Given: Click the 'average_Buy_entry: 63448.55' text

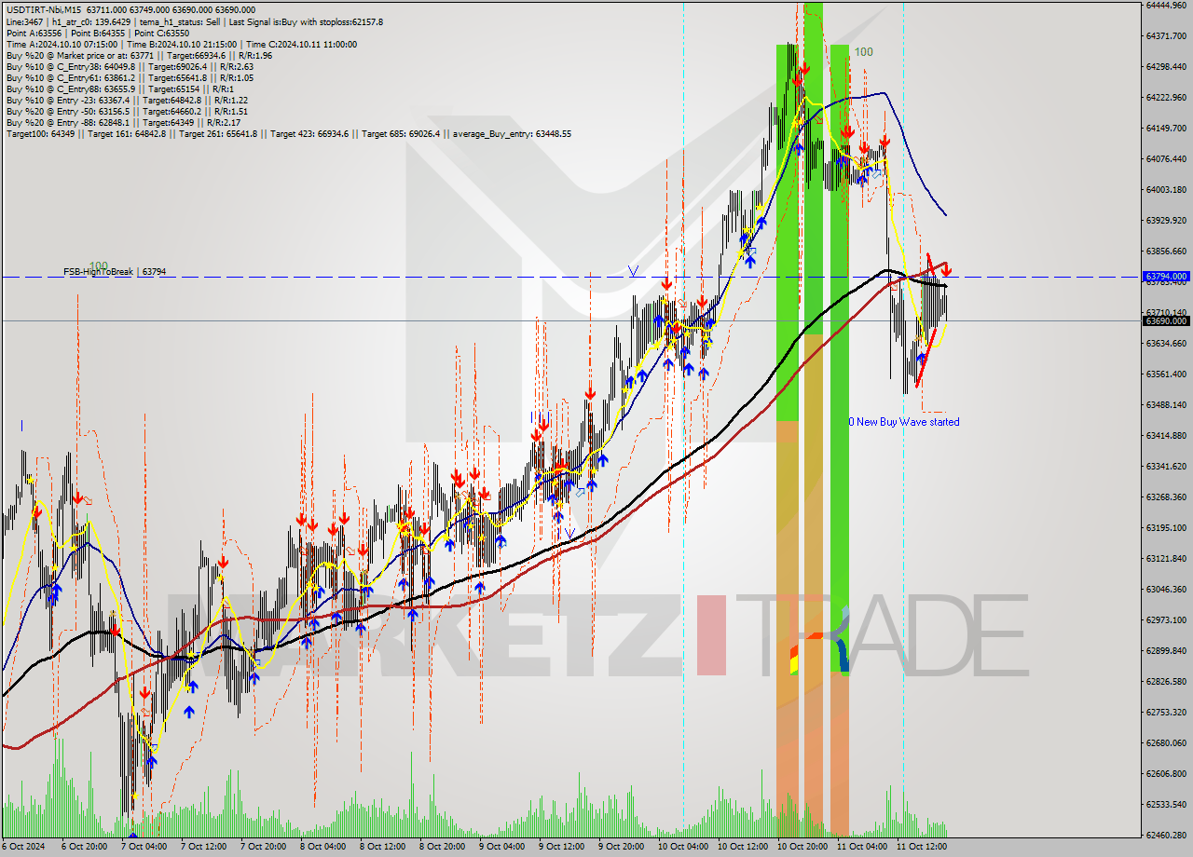Looking at the screenshot, I should click(x=512, y=133).
